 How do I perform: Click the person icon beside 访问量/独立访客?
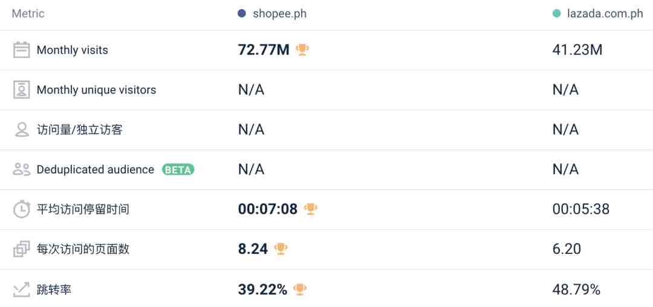tap(21, 130)
